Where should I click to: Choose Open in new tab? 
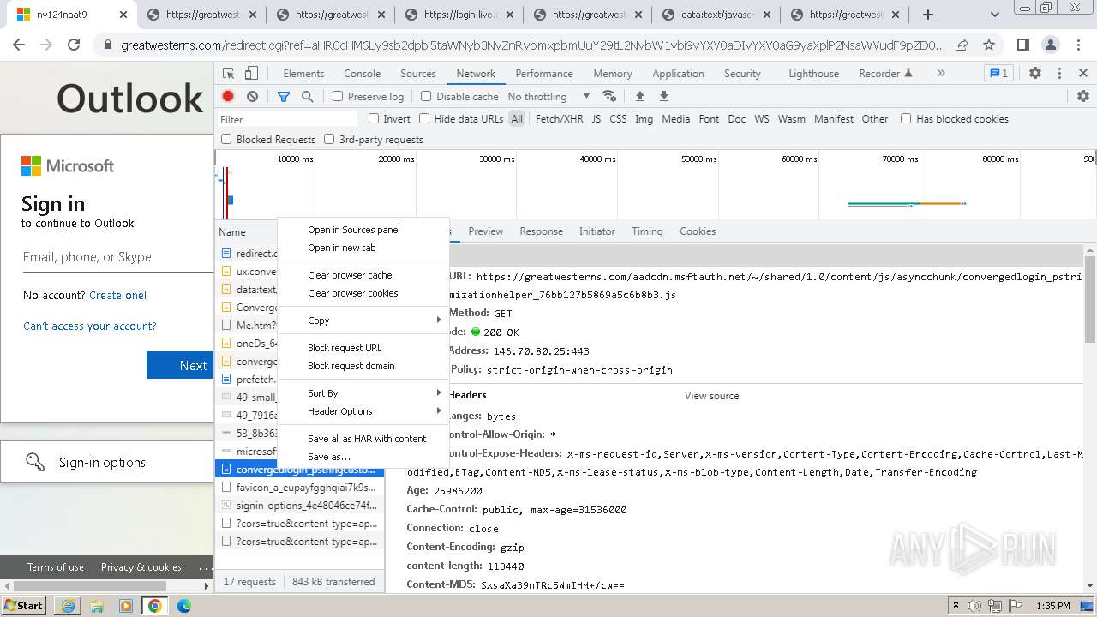coord(363,248)
